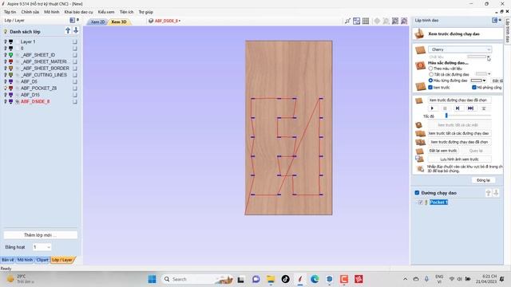Image resolution: width=511 pixels, height=287 pixels.
Task: Click the snap-to-geometry line icon in view toolbar
Action: pyautogui.click(x=348, y=21)
